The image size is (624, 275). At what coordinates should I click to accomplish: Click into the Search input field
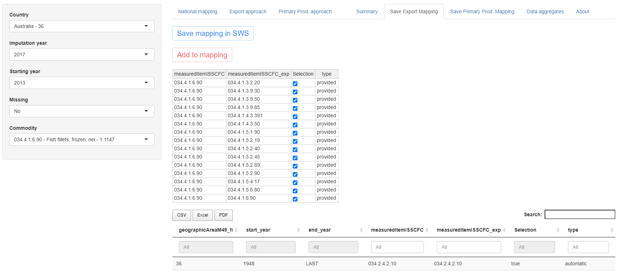click(579, 214)
